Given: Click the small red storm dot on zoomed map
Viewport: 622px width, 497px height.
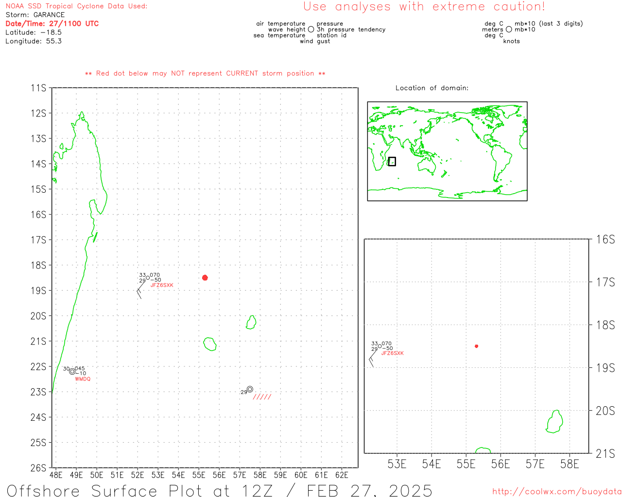Looking at the screenshot, I should (x=476, y=346).
